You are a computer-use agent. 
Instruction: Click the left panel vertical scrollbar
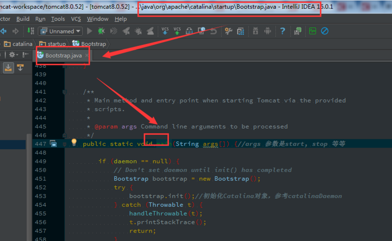[x=29, y=187]
